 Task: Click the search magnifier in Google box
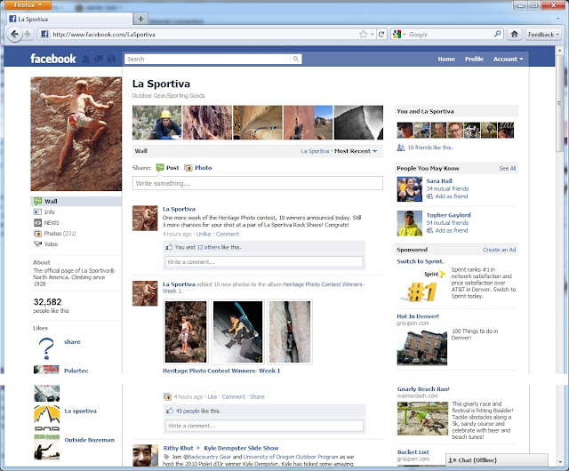pyautogui.click(x=498, y=34)
